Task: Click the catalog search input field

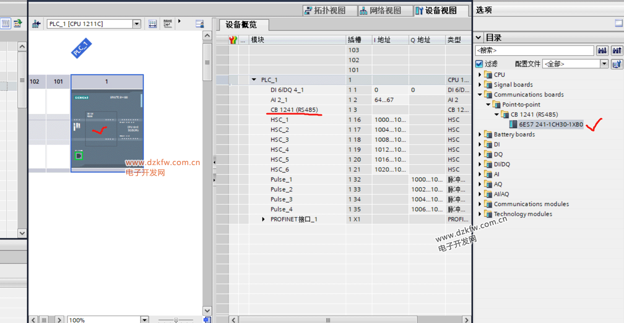Action: [x=535, y=51]
